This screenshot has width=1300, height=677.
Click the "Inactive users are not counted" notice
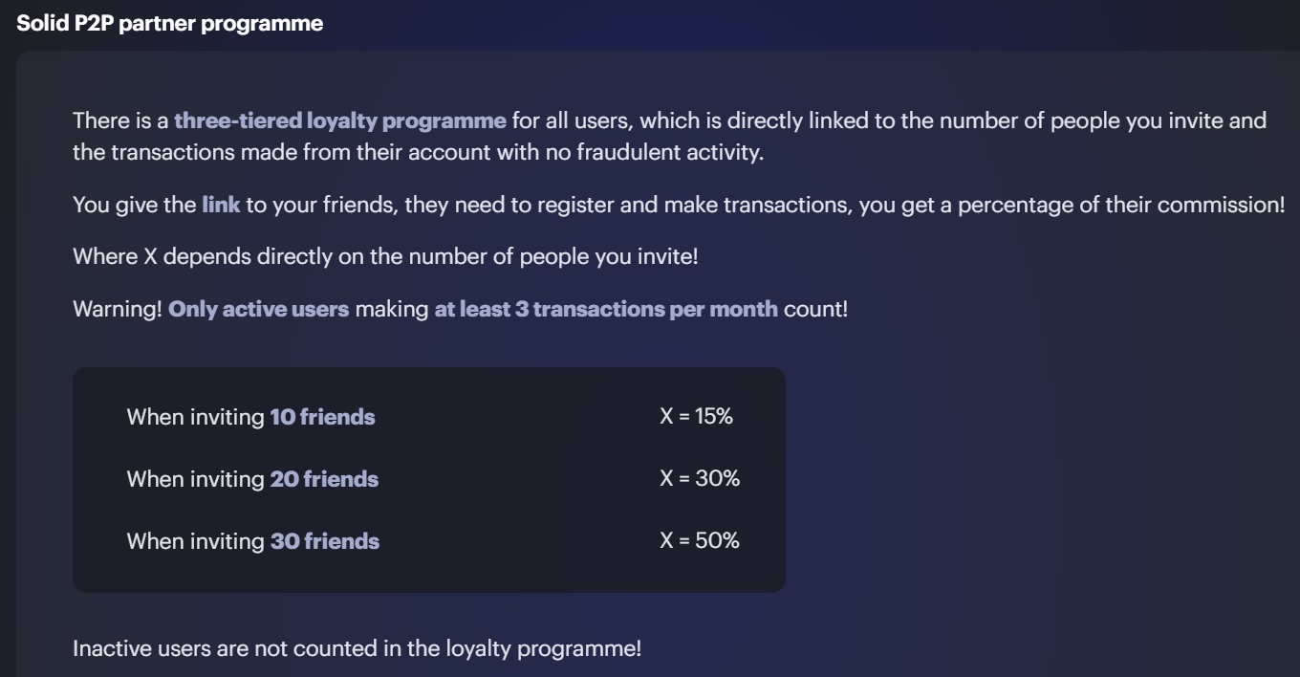[357, 648]
